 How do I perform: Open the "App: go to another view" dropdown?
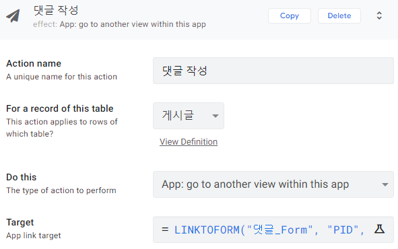point(273,184)
